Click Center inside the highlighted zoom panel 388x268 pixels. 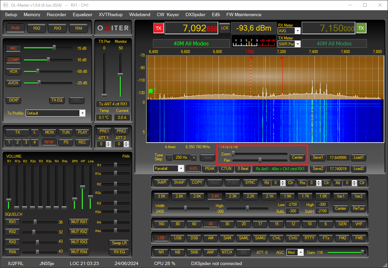[x=297, y=157]
